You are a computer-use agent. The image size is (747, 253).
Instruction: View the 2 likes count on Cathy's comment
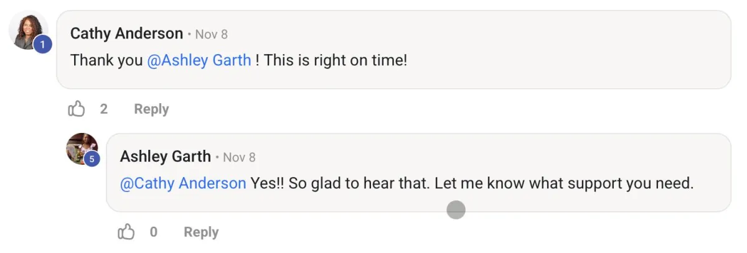[x=103, y=109]
